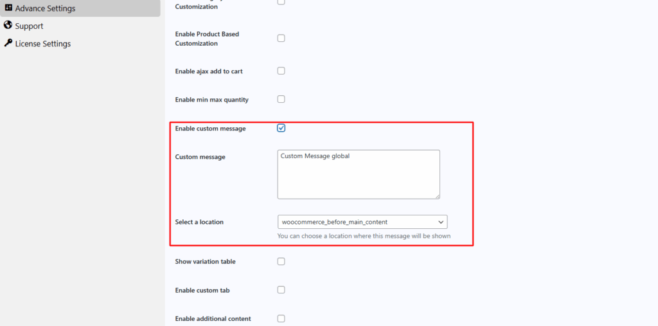658x326 pixels.
Task: Click inside the Custom message textarea
Action: click(x=359, y=174)
